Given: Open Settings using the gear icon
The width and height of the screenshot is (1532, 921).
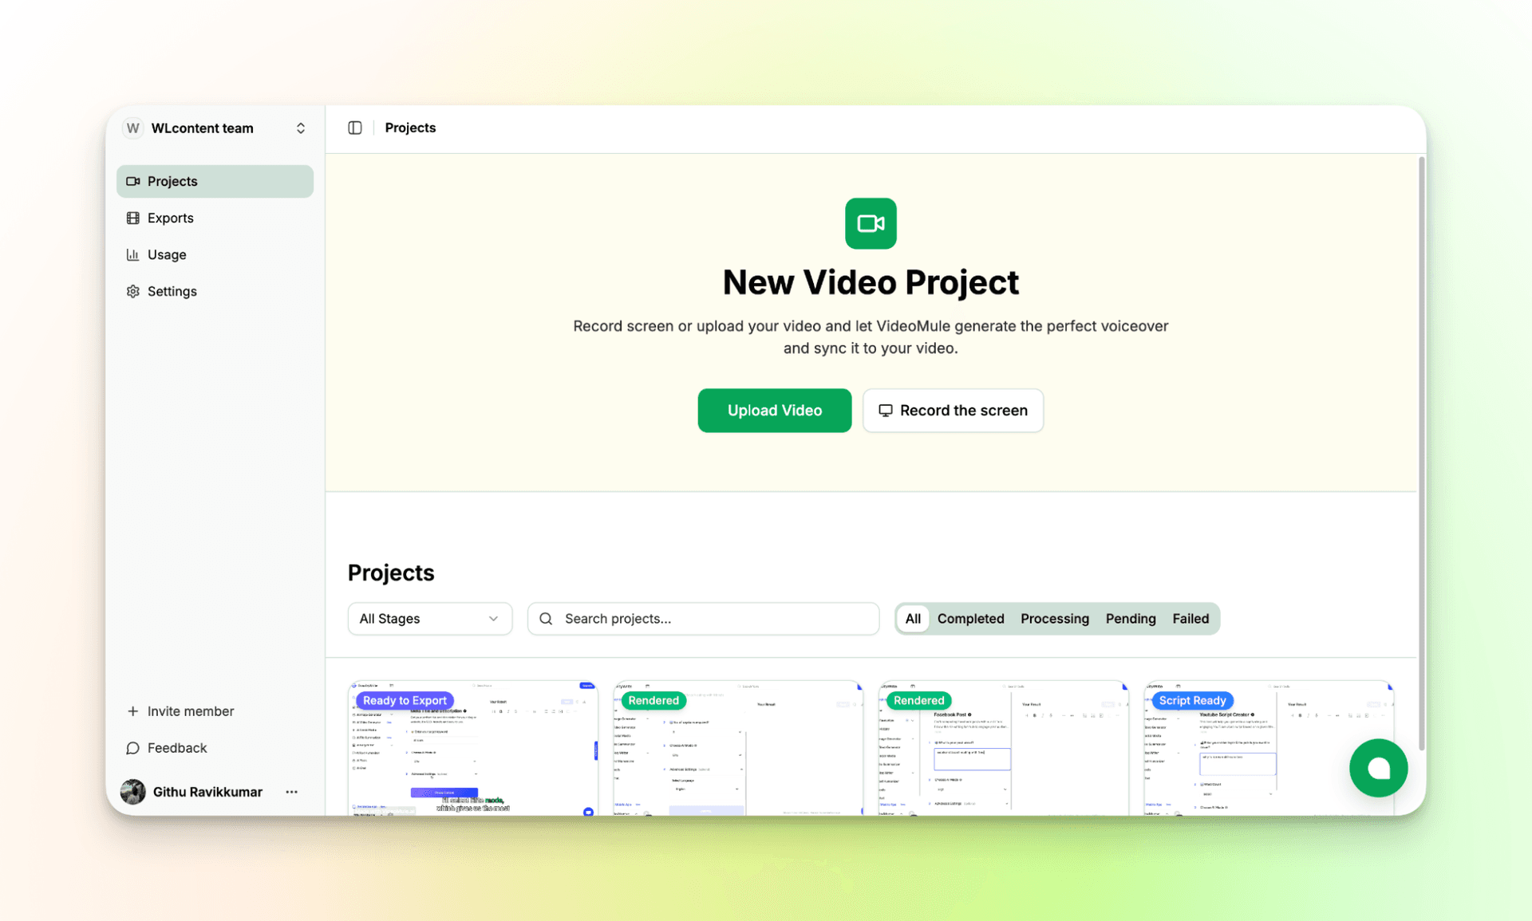Looking at the screenshot, I should [132, 291].
